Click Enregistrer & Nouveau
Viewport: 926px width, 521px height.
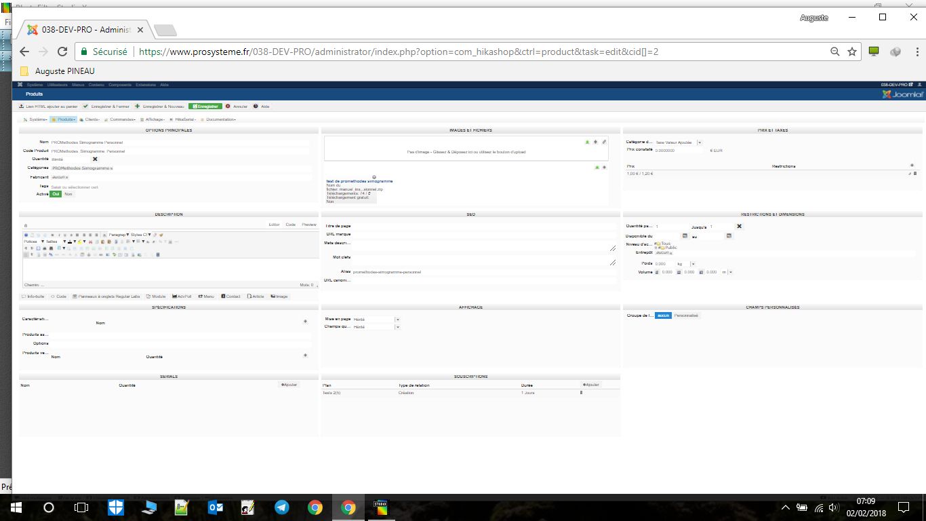tap(159, 107)
